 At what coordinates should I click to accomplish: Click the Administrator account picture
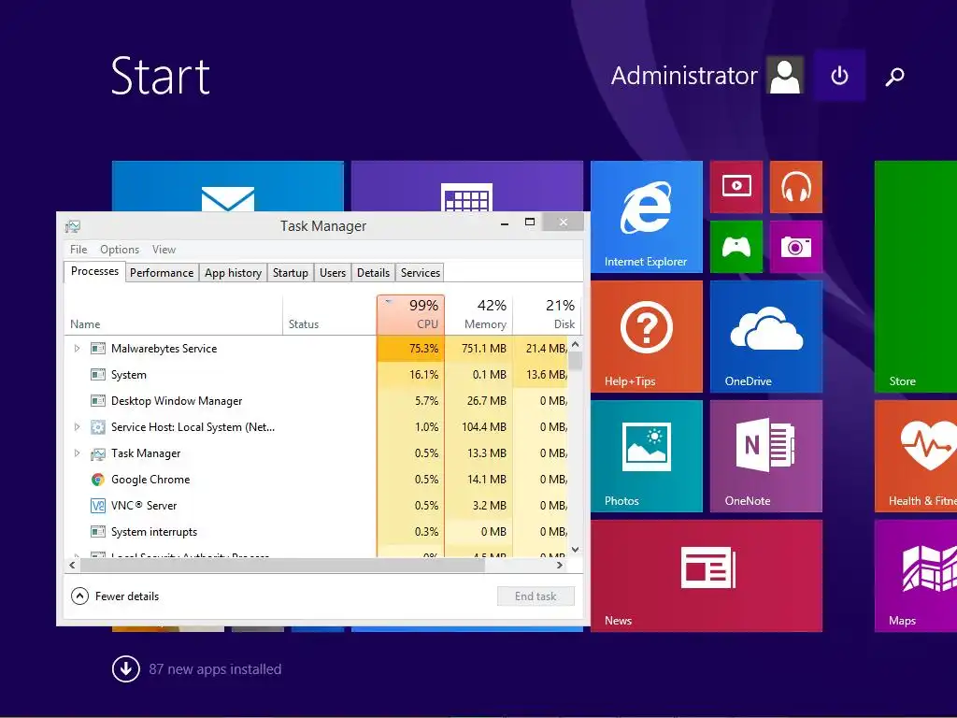click(x=785, y=75)
